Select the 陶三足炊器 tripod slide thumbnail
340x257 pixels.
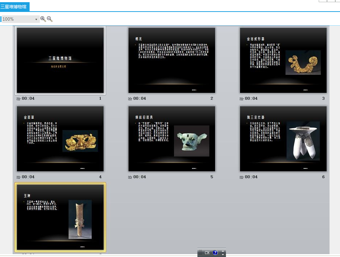[283, 139]
